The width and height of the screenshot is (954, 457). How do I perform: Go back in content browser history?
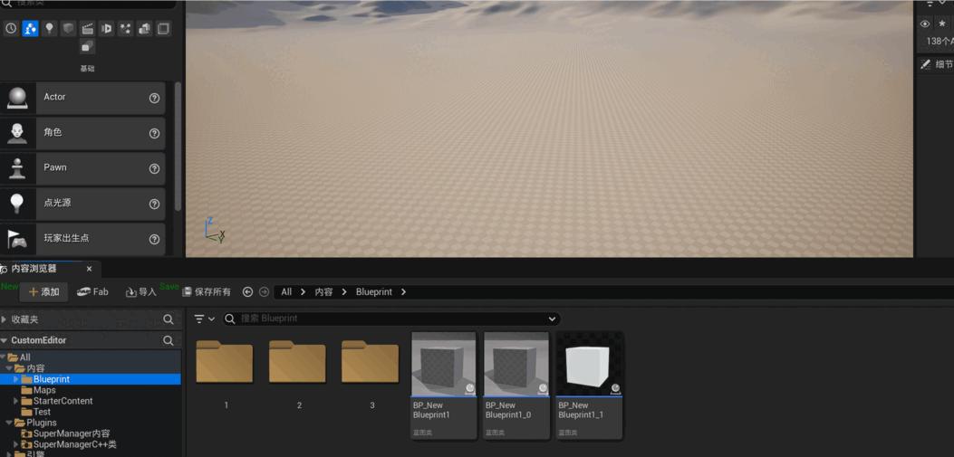coord(247,291)
